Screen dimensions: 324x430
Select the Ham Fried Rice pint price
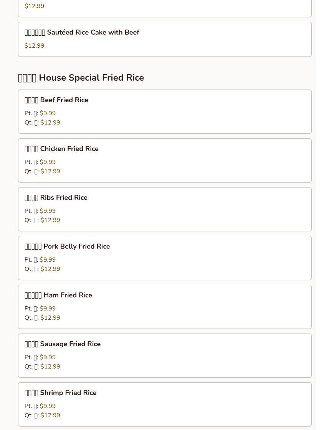(48, 309)
